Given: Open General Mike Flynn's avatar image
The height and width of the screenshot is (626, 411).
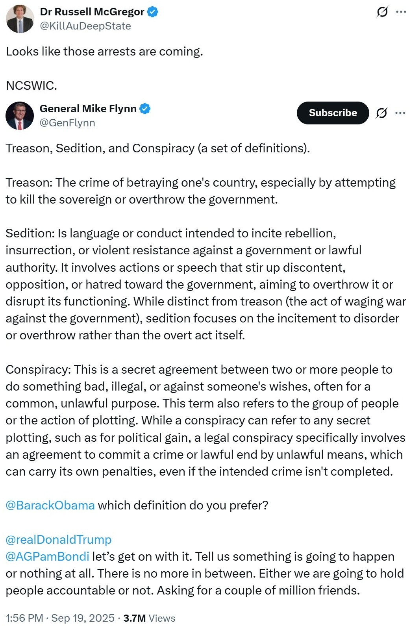Looking at the screenshot, I should pyautogui.click(x=20, y=116).
